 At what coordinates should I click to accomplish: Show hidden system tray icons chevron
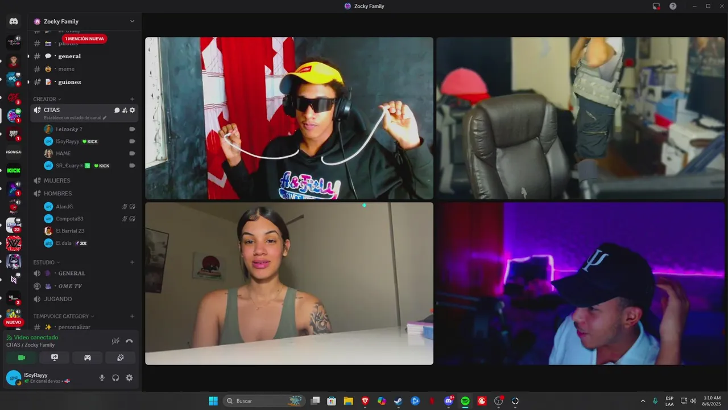click(643, 401)
